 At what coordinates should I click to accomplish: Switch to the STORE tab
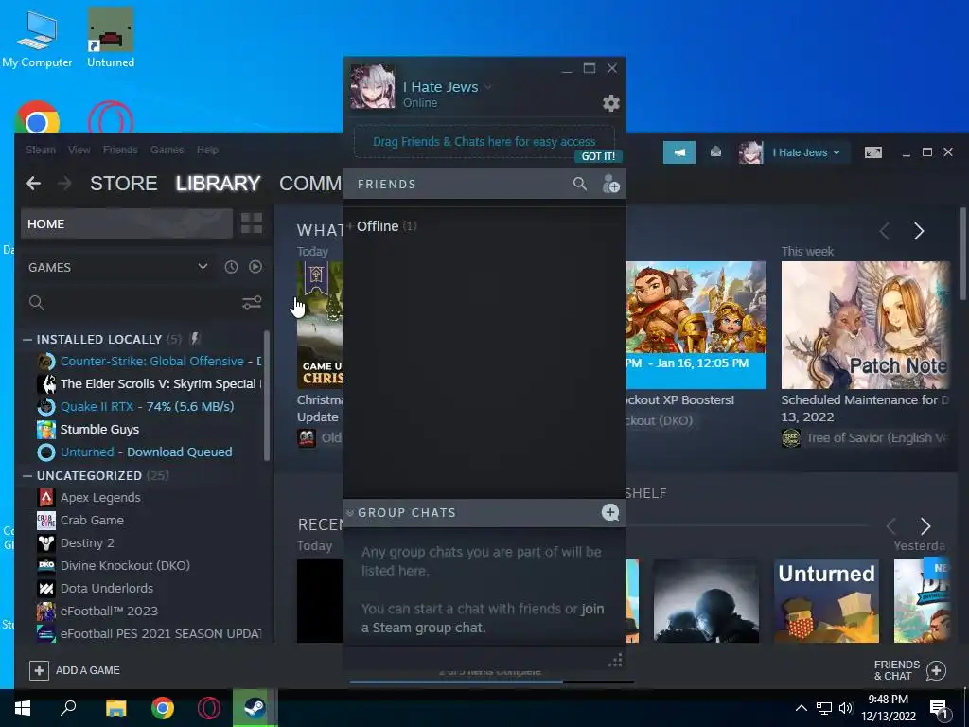tap(124, 183)
